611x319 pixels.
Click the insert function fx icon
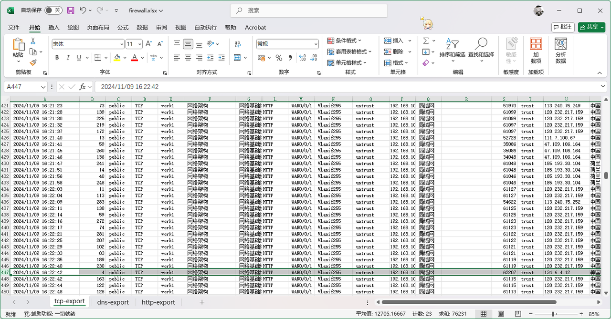[x=83, y=87]
